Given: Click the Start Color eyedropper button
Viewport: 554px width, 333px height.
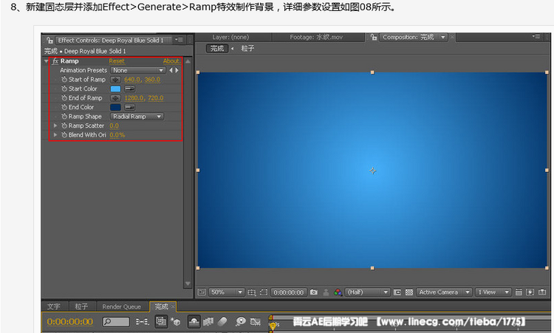Looking at the screenshot, I should tap(130, 89).
